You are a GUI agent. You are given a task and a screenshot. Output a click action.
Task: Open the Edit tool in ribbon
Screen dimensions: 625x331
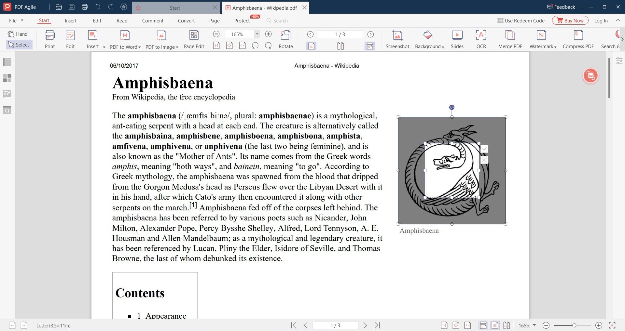tap(70, 39)
